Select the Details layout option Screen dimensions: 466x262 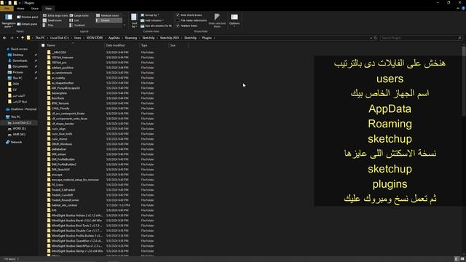pyautogui.click(x=108, y=20)
